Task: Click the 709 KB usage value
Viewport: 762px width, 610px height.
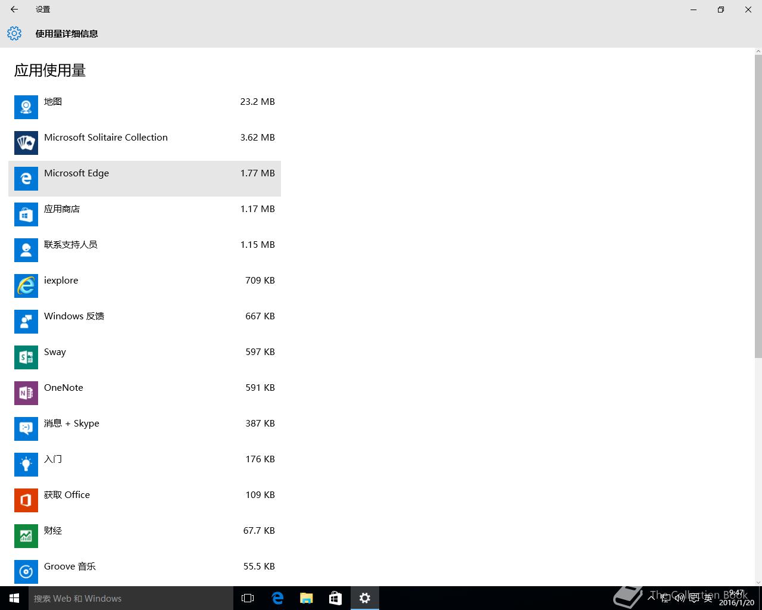Action: [x=260, y=281]
